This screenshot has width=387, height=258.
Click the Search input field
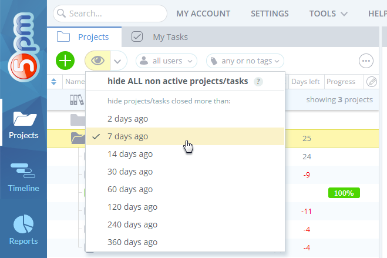pos(110,14)
